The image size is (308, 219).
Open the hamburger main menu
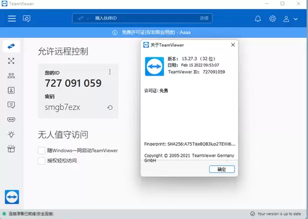12,18
